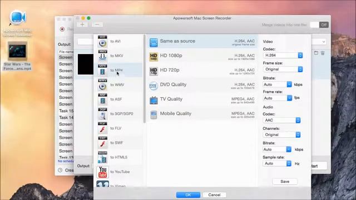The image size is (356, 200).
Task: Select 'to SWF' text entry
Action: (116, 143)
